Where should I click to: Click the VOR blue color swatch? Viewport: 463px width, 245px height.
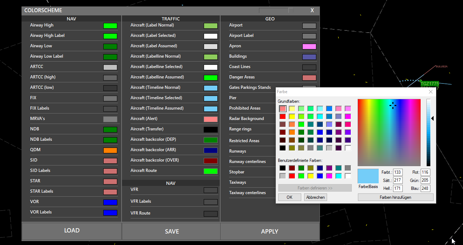pos(110,202)
